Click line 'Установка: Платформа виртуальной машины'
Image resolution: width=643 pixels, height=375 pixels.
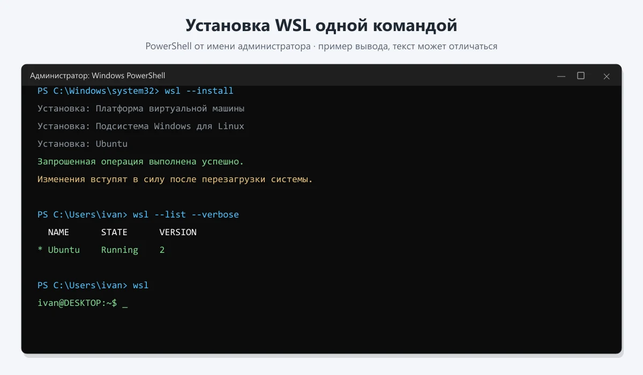click(x=141, y=109)
